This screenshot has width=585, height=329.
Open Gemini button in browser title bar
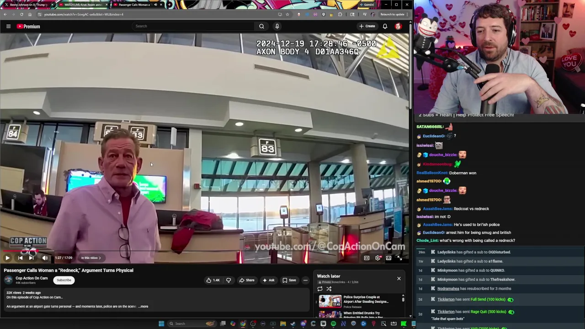[367, 5]
